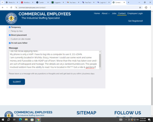Open the touch keyboard tray icon

tap(121, 119)
